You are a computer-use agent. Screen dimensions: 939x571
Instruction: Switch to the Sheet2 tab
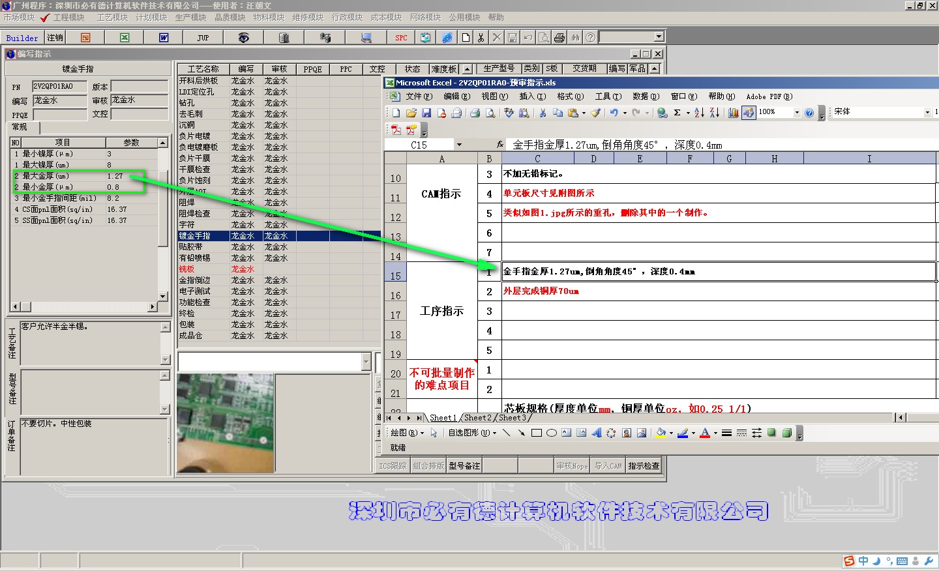(x=477, y=418)
